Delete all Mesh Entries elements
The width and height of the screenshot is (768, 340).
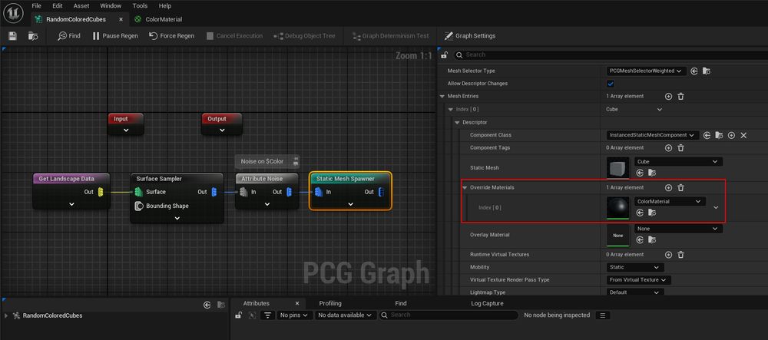click(x=680, y=97)
